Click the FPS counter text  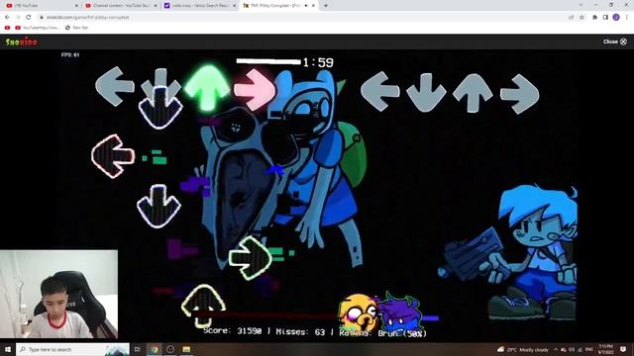click(70, 55)
